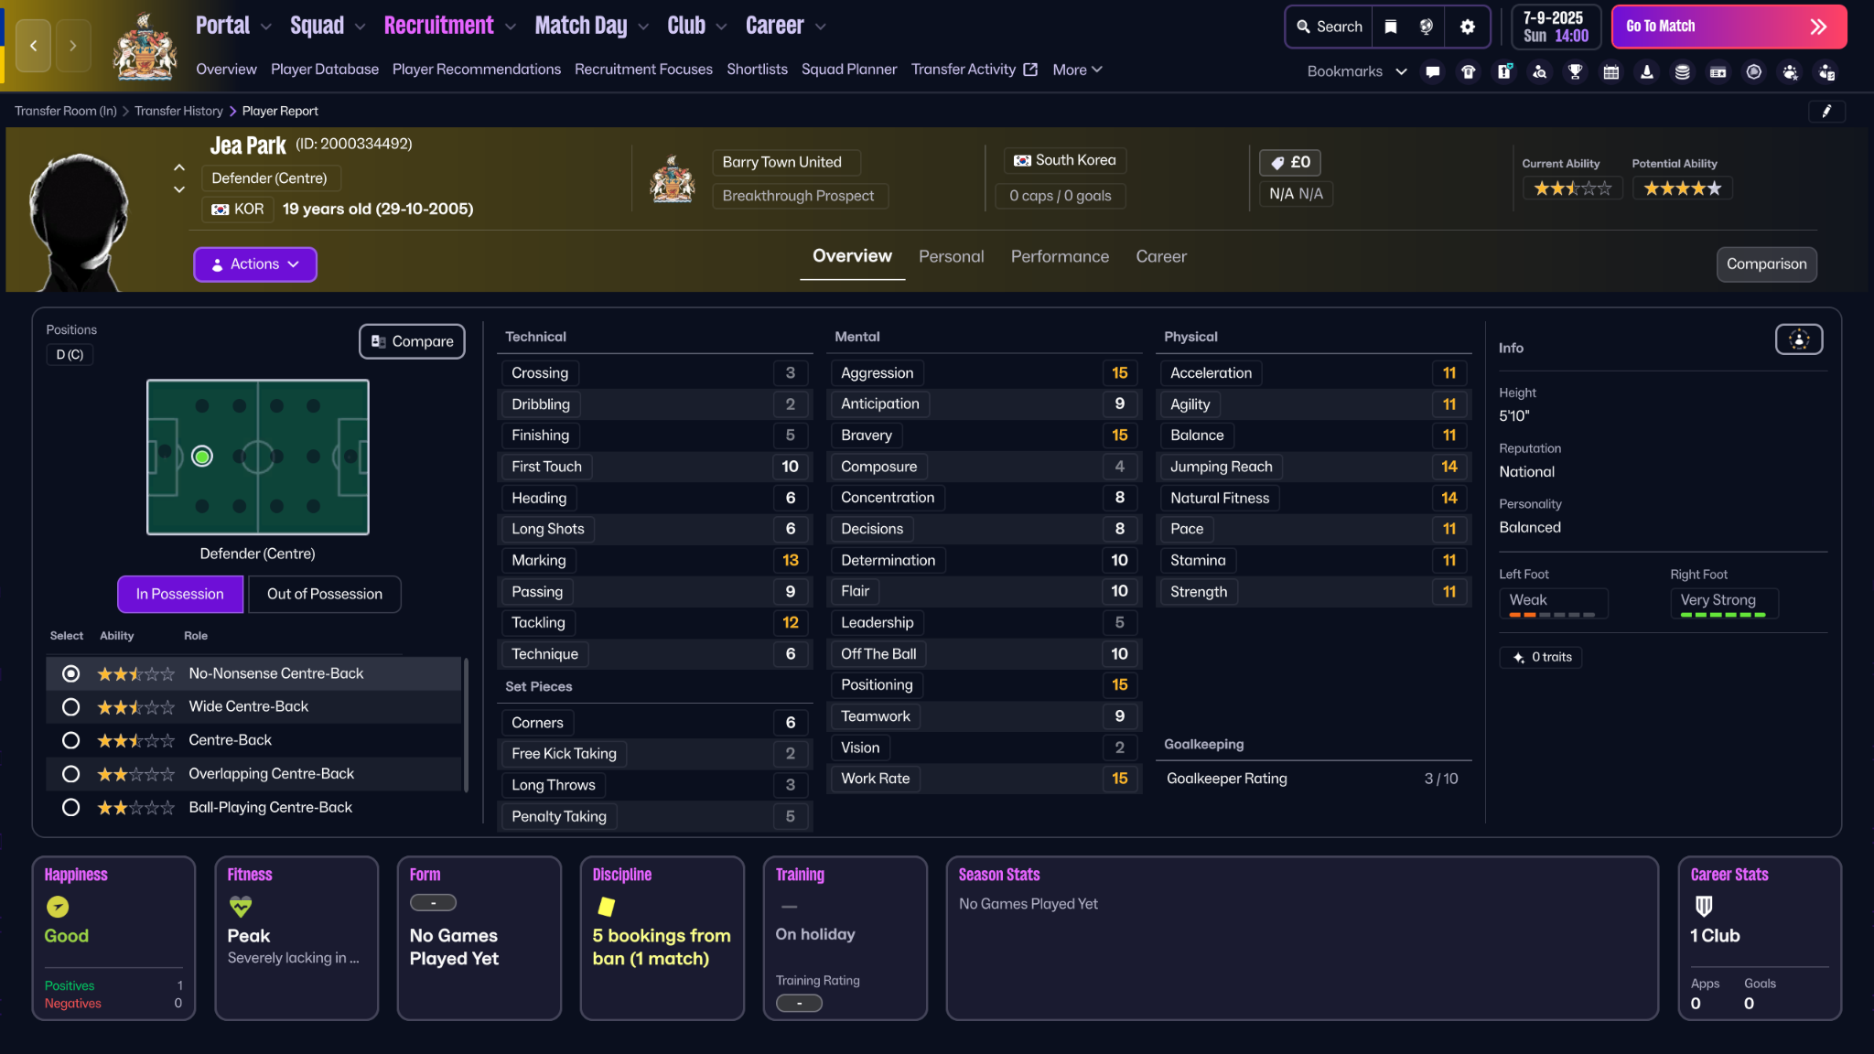This screenshot has width=1874, height=1054.
Task: Click the pencil edit icon
Action: tap(1826, 111)
